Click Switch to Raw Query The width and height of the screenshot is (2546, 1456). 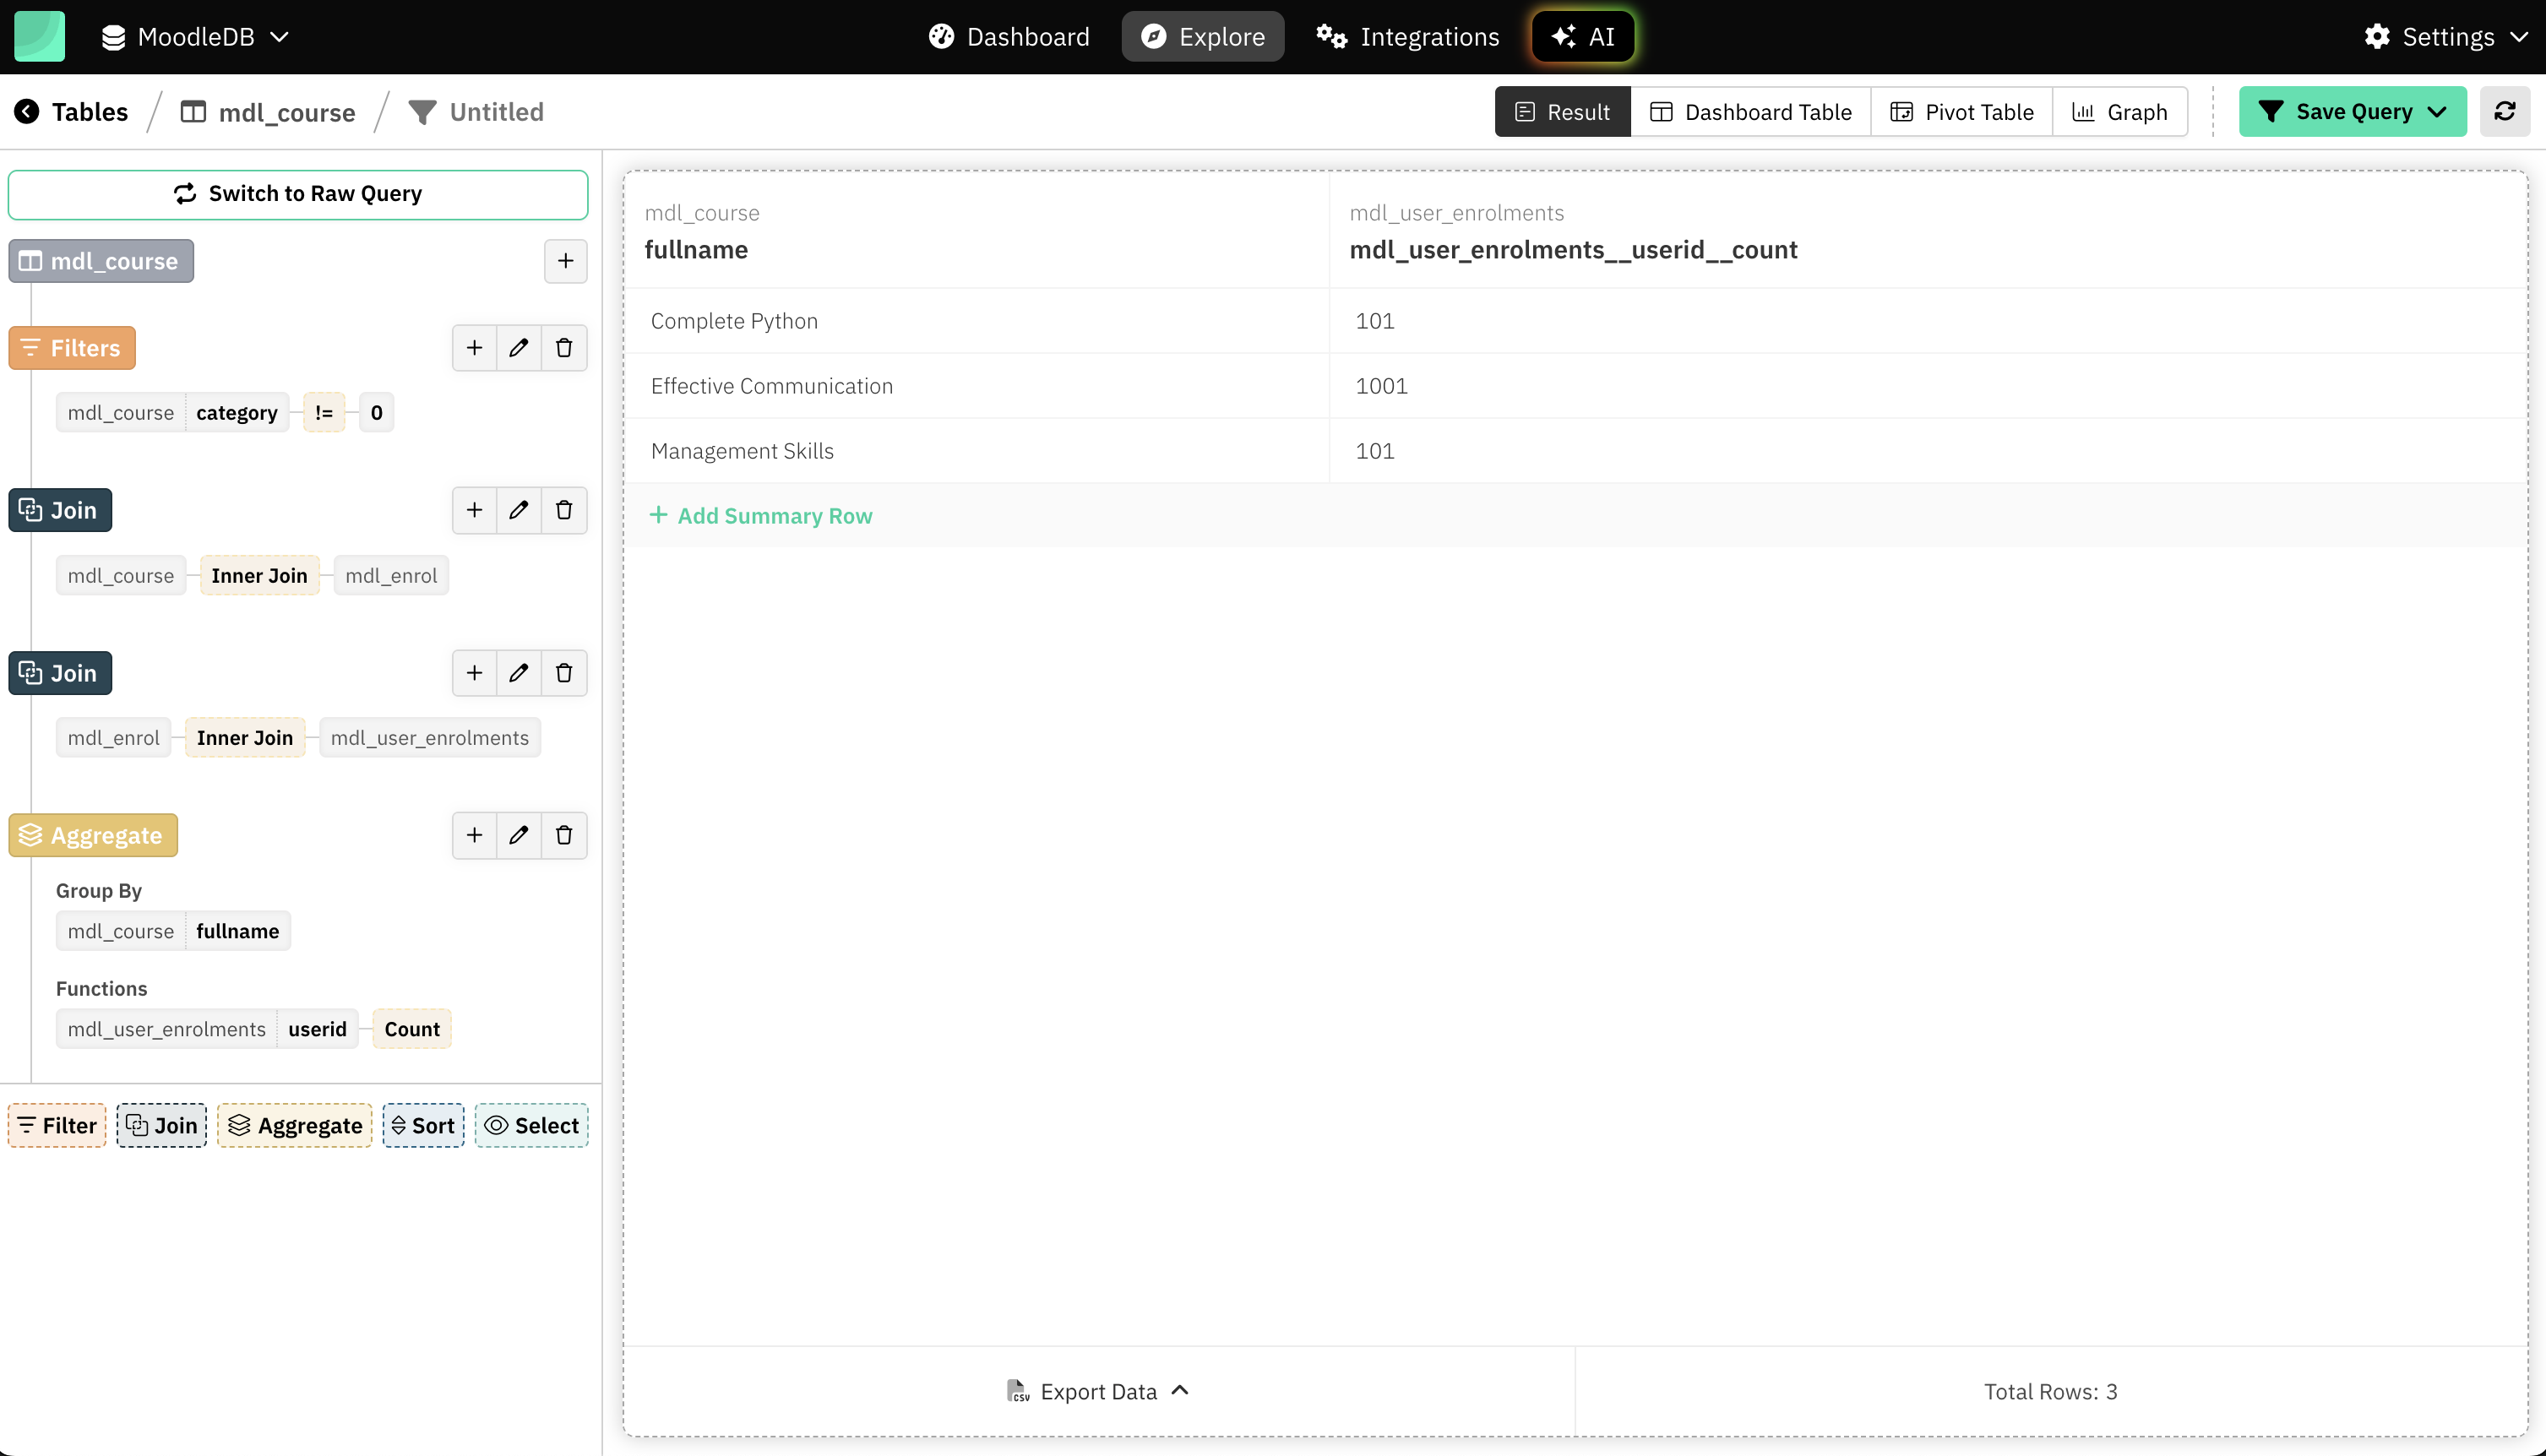(x=298, y=194)
